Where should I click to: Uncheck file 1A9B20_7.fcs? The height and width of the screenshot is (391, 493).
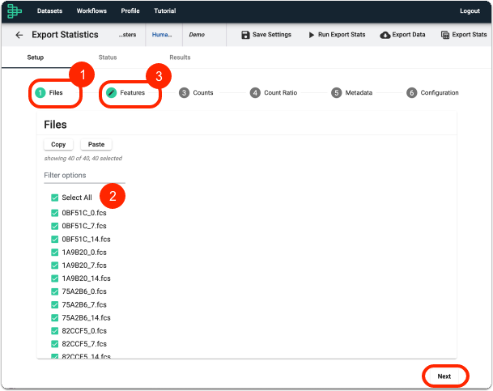(55, 266)
